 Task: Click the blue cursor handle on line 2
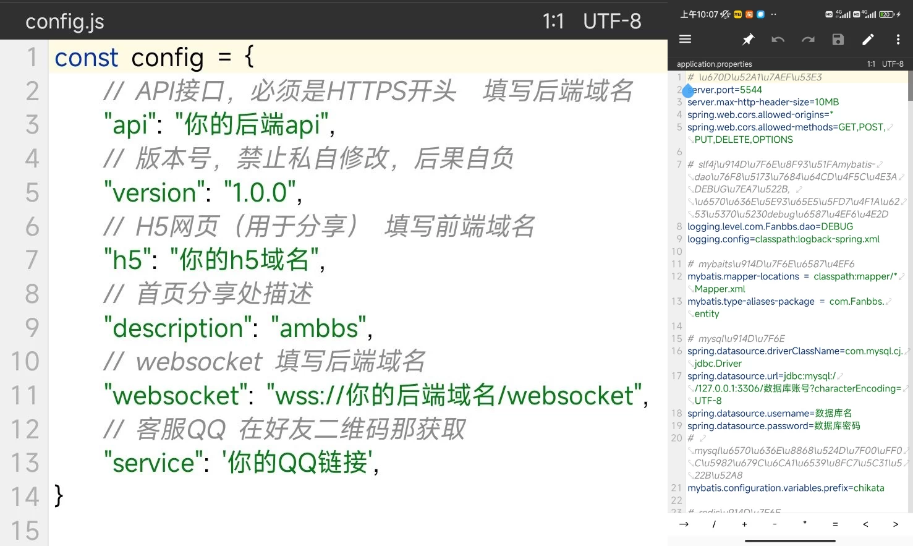click(689, 91)
